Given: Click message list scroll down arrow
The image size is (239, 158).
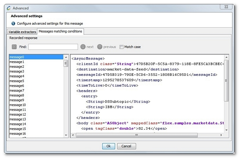Looking at the screenshot, I should [66, 135].
